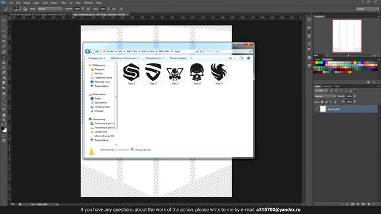Switch to the Color panel tab
The width and height of the screenshot is (381, 214).
click(317, 59)
